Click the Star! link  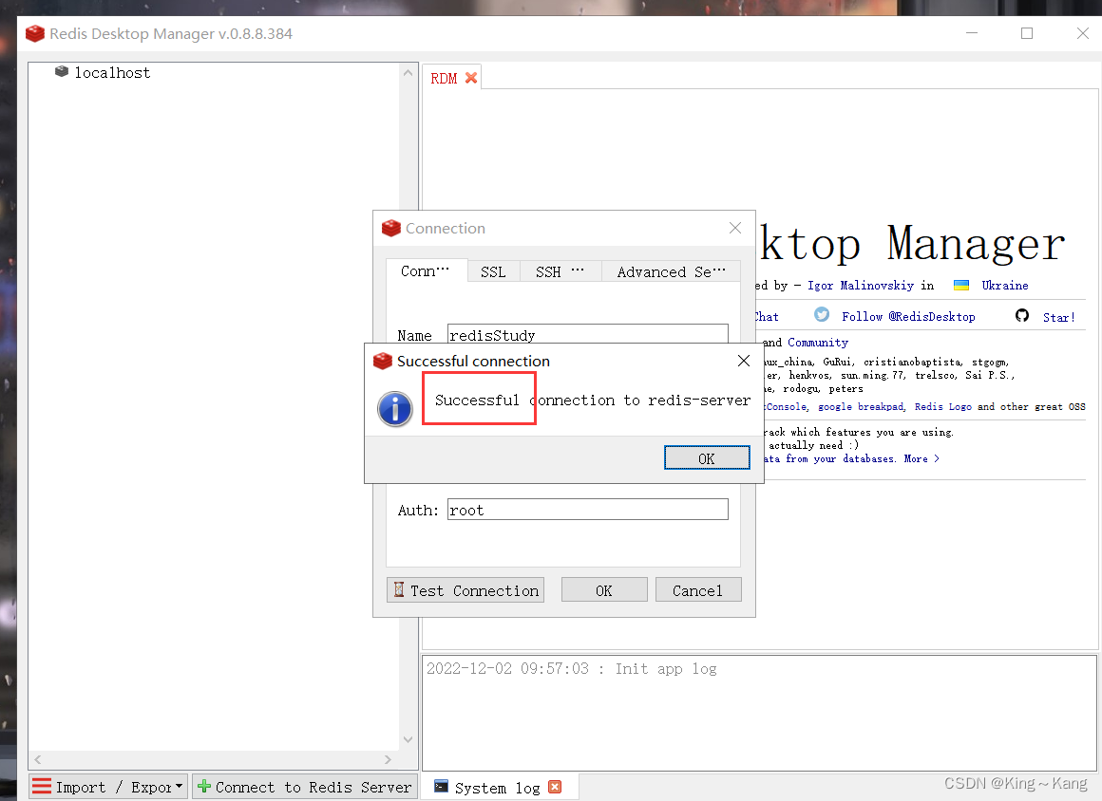click(1059, 317)
